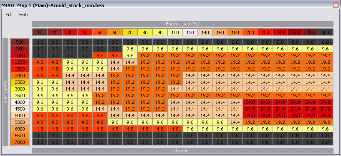Image resolution: width=341 pixels, height=156 pixels.
Task: Select the 4000 RPM row header
Action: pos(20,102)
